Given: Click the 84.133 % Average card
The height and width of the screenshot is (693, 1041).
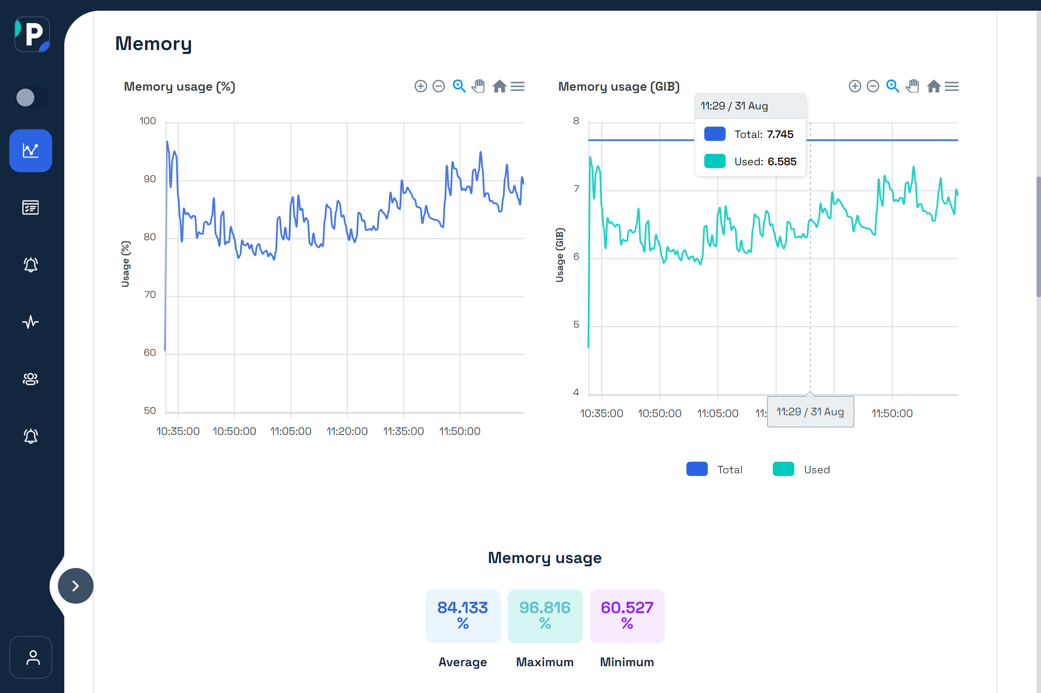Looking at the screenshot, I should [x=463, y=616].
